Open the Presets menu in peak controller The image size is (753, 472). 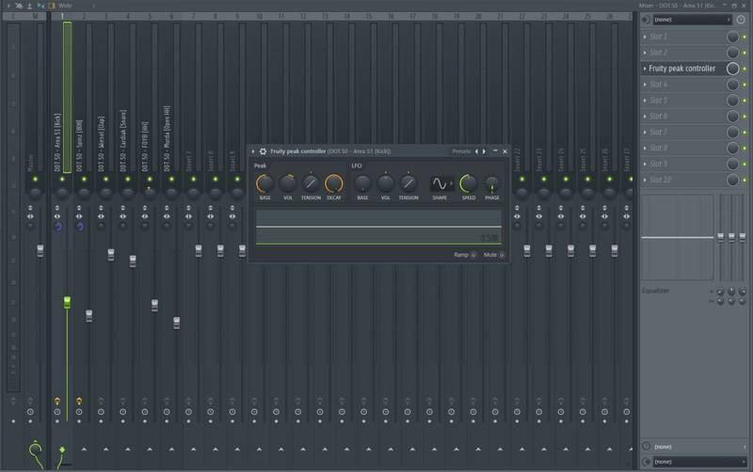pyautogui.click(x=461, y=150)
